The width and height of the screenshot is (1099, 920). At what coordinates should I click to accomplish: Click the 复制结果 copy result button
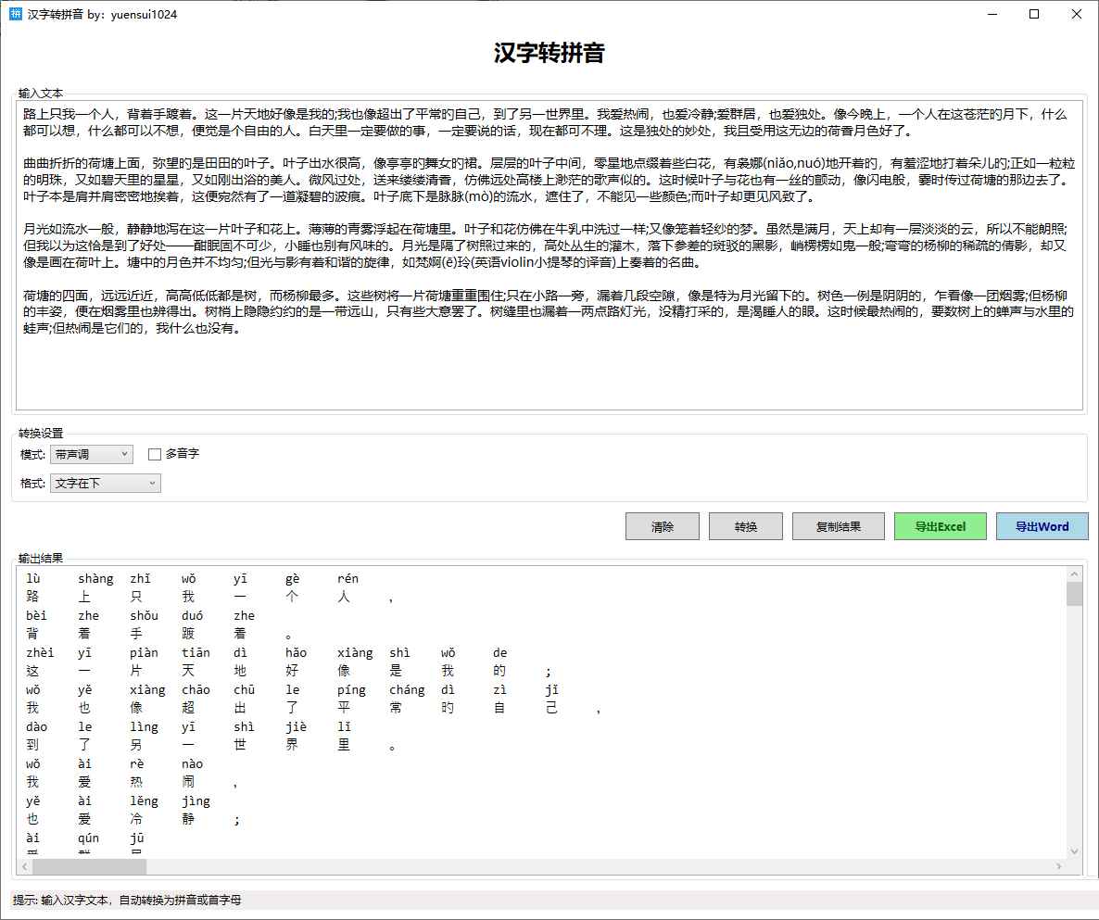[837, 525]
